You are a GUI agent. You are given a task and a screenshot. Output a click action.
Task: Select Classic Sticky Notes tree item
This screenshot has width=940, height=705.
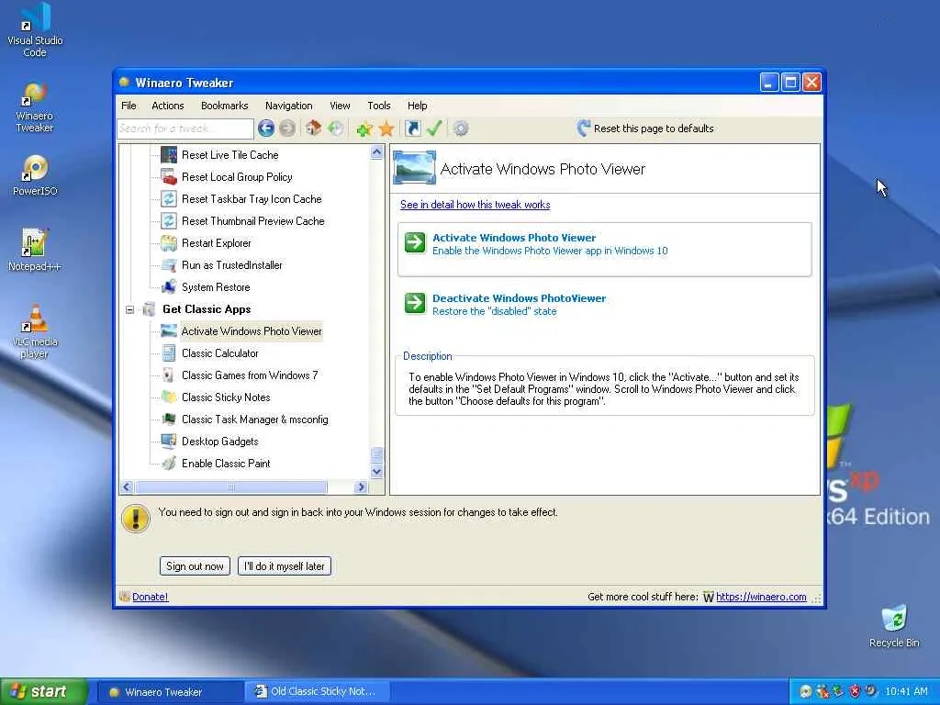[226, 397]
